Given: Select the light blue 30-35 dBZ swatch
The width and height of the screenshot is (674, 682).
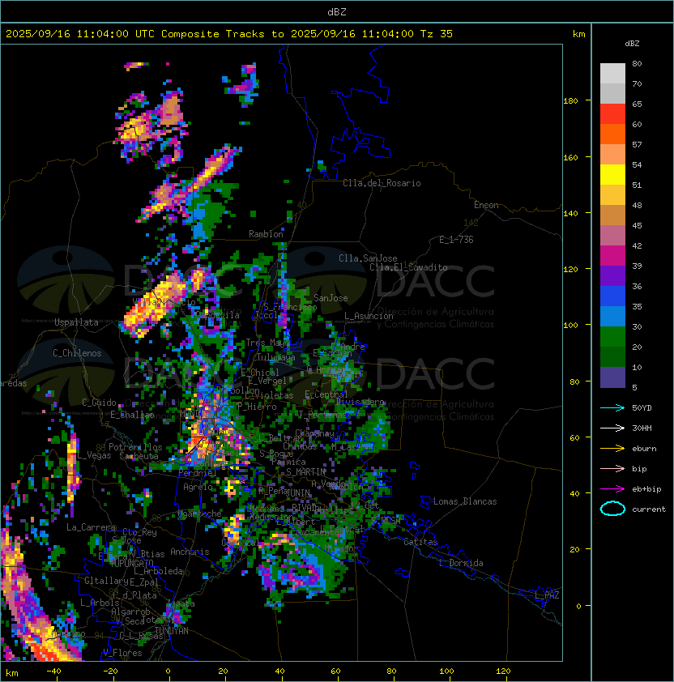Looking at the screenshot, I should click(612, 316).
